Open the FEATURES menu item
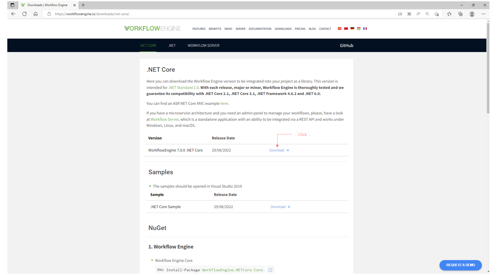 click(x=199, y=29)
